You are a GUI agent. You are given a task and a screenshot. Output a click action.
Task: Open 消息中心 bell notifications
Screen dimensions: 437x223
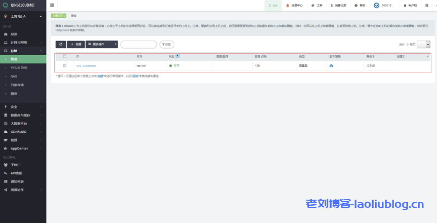[294, 6]
